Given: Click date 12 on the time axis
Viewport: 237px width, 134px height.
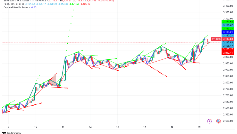Looking at the screenshot, I should pyautogui.click(x=90, y=127).
